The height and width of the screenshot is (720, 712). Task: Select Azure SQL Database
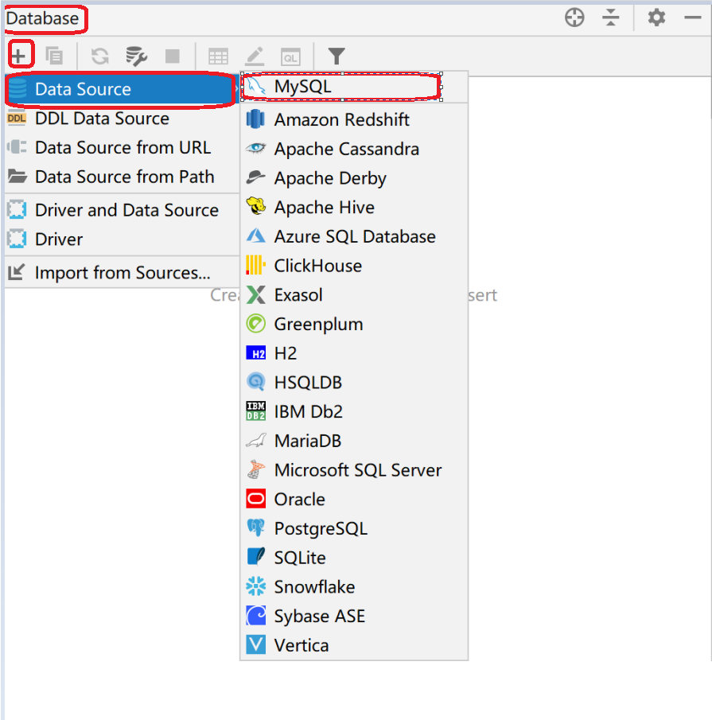click(x=354, y=236)
